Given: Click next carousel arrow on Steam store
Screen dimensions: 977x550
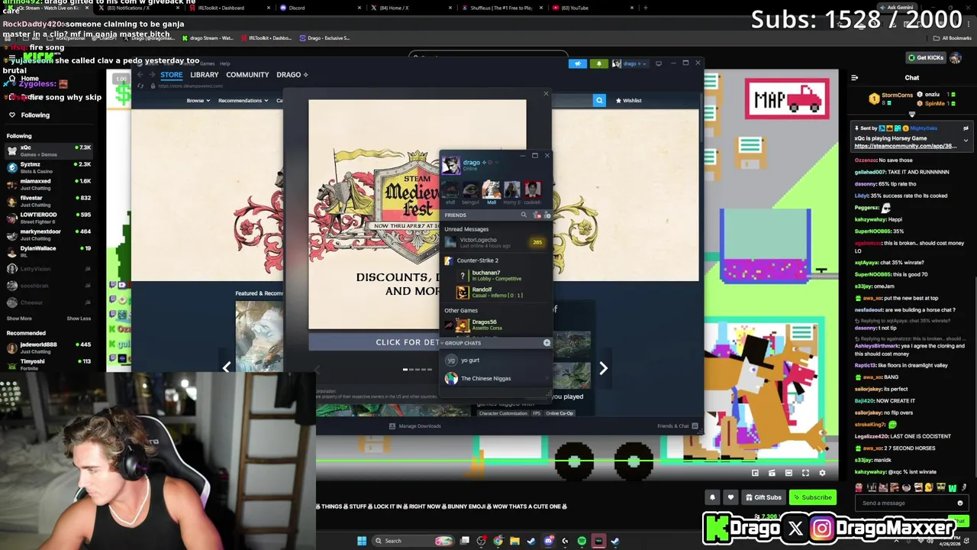Looking at the screenshot, I should point(603,368).
